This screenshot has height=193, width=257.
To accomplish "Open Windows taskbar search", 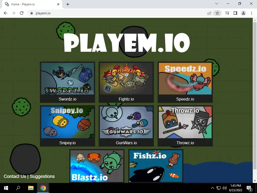I will coord(18,188).
